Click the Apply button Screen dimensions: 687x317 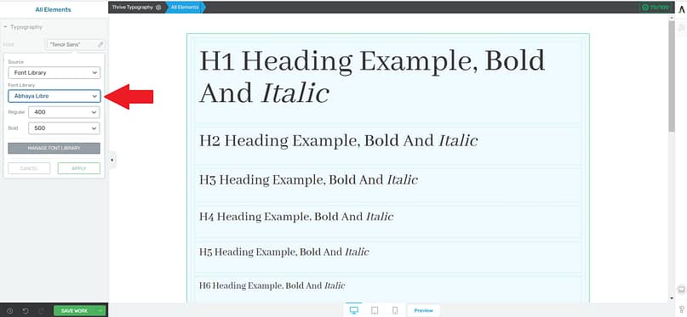pyautogui.click(x=79, y=168)
